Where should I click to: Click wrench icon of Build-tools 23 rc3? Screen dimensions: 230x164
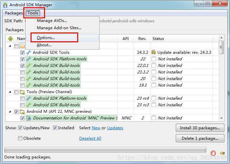point(29,105)
